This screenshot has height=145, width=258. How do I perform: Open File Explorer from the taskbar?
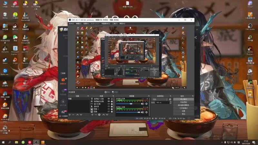tap(16, 142)
